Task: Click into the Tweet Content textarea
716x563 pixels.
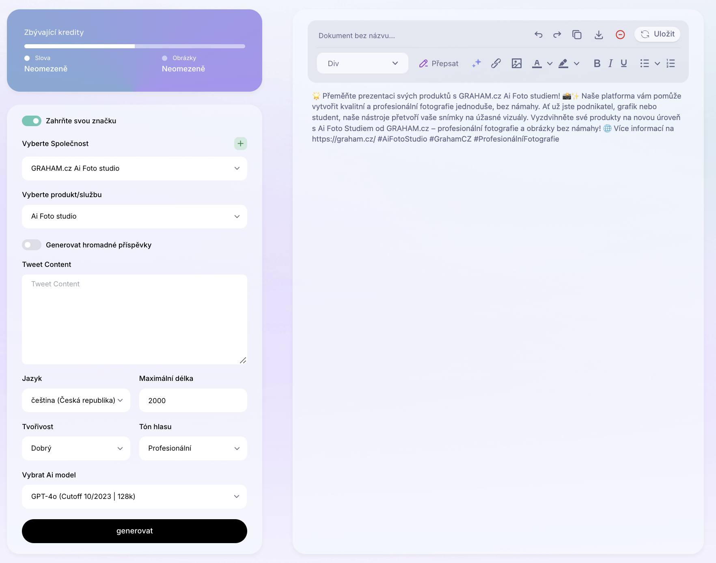Action: click(134, 319)
